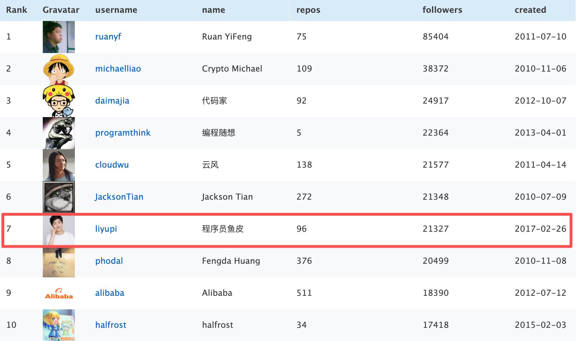Click cloudwu's profile picture
The width and height of the screenshot is (576, 341).
(59, 165)
